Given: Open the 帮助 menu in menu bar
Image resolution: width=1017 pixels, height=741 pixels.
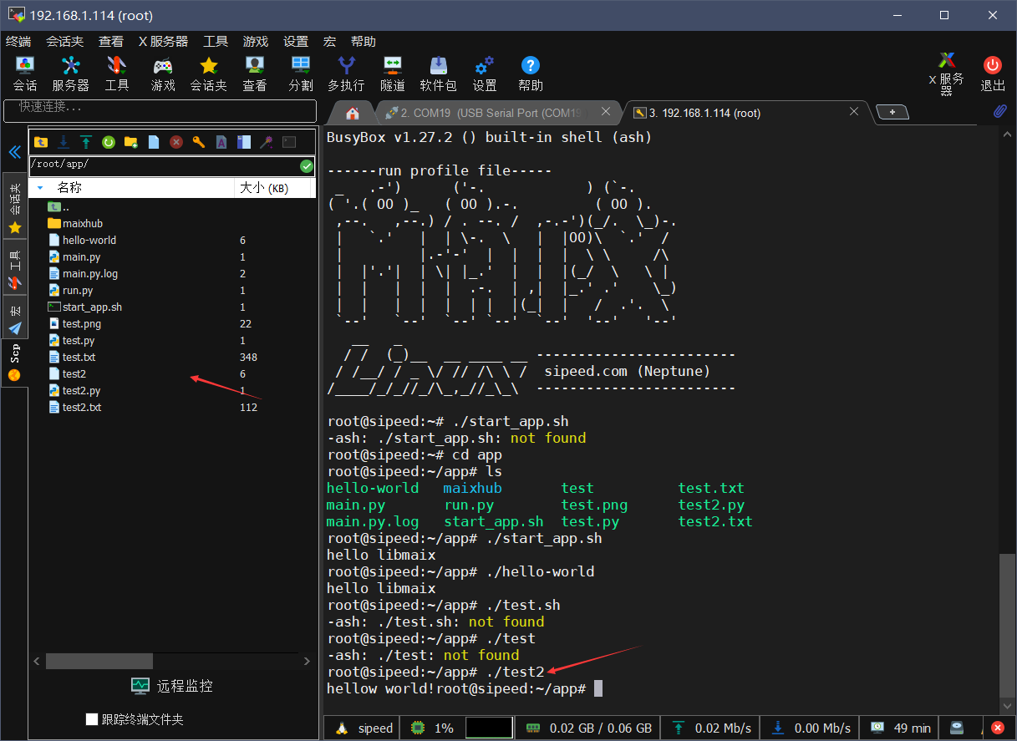Looking at the screenshot, I should pos(364,41).
